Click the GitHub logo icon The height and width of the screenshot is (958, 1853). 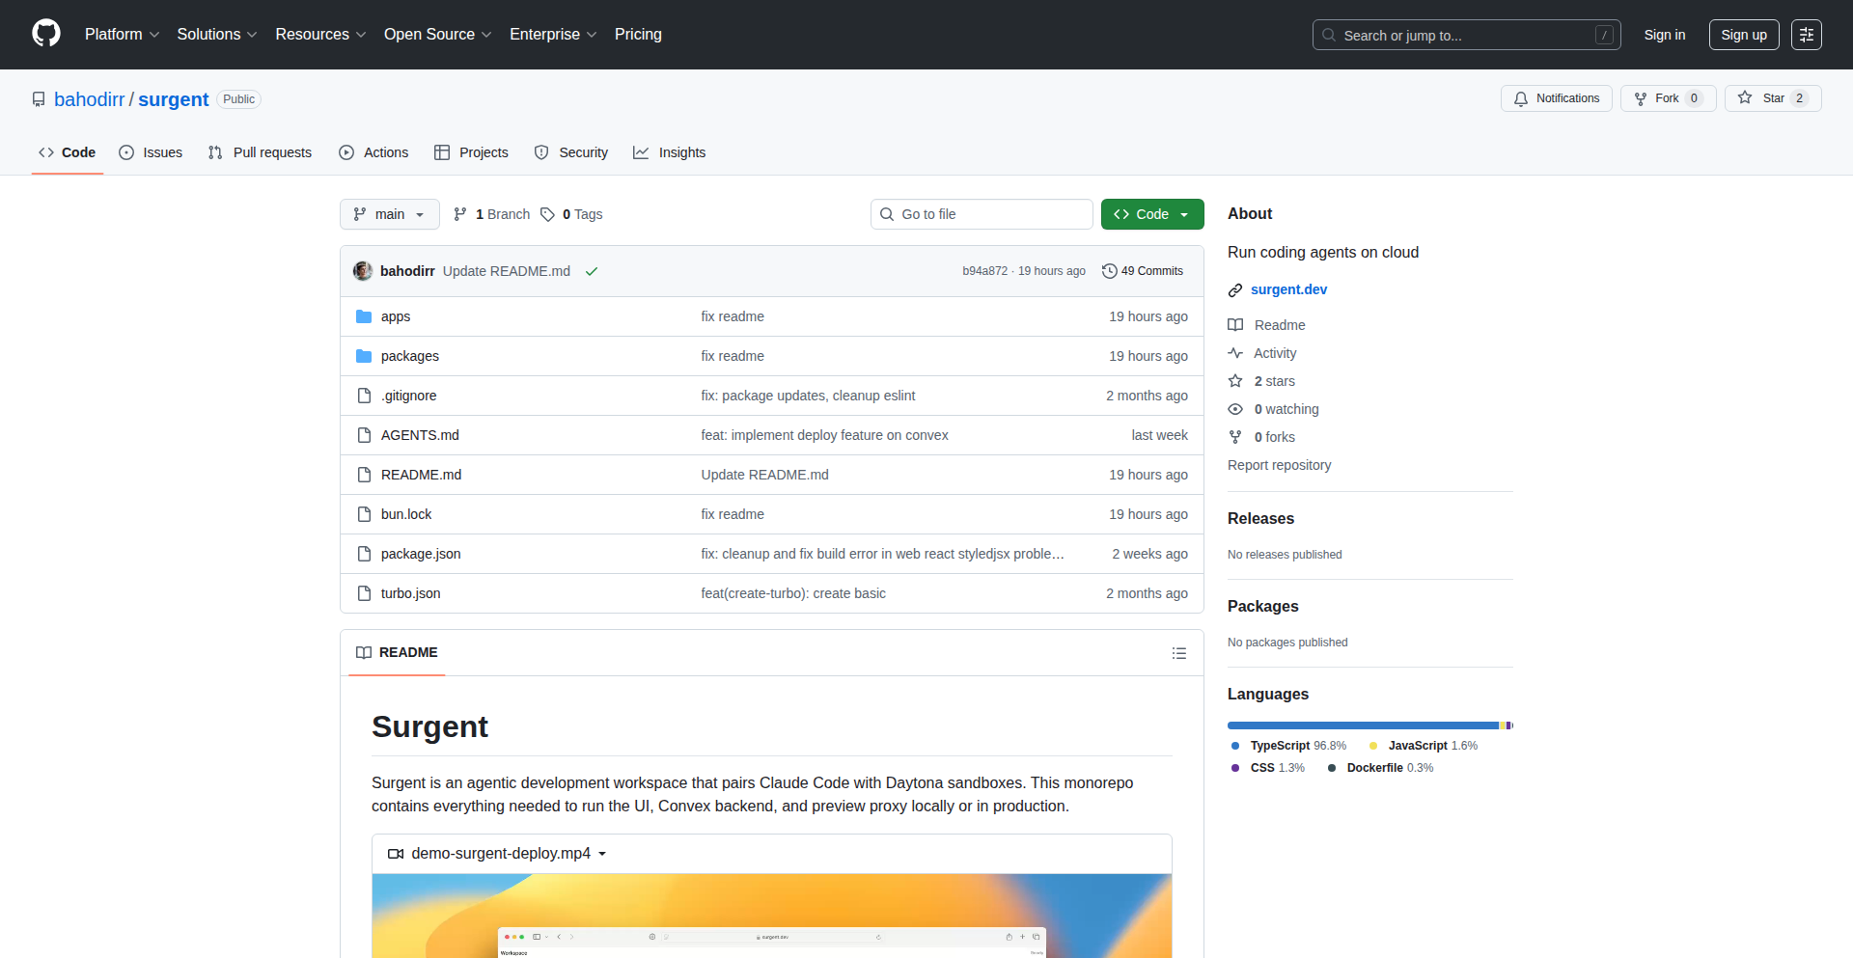tap(46, 34)
